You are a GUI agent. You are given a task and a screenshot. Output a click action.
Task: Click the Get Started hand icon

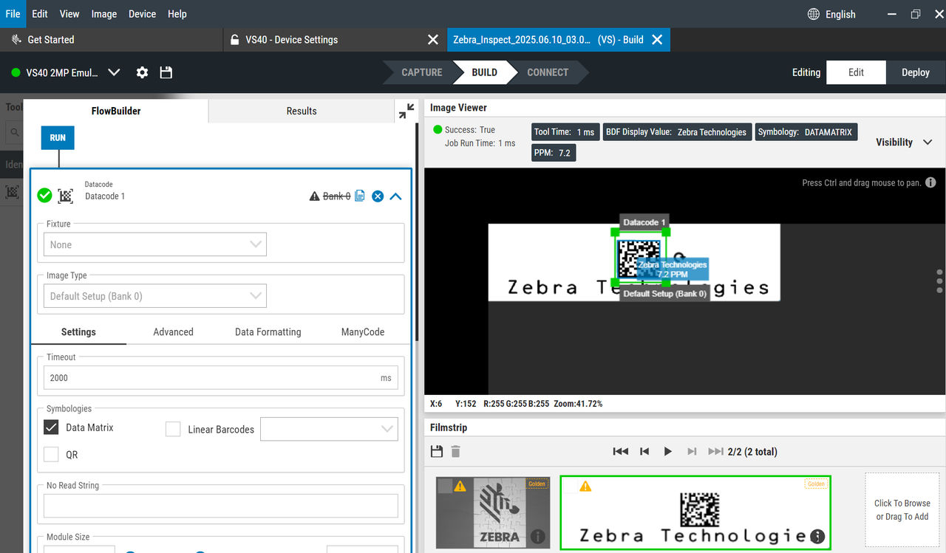coord(16,40)
